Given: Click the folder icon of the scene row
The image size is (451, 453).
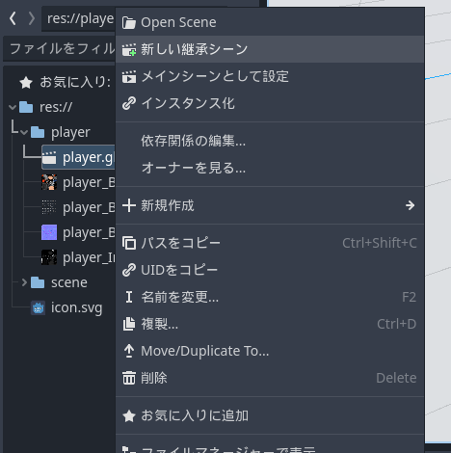Looking at the screenshot, I should (38, 282).
